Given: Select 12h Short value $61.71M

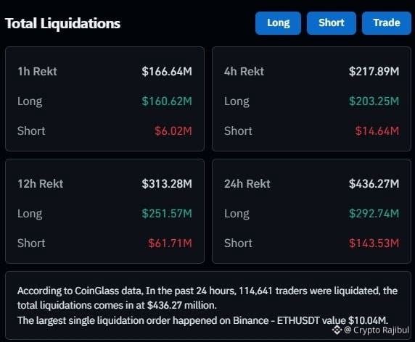Looking at the screenshot, I should [170, 243].
